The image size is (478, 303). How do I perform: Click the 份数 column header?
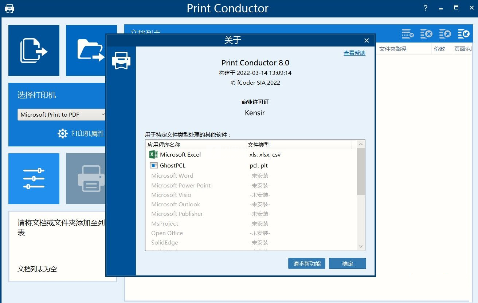point(439,49)
